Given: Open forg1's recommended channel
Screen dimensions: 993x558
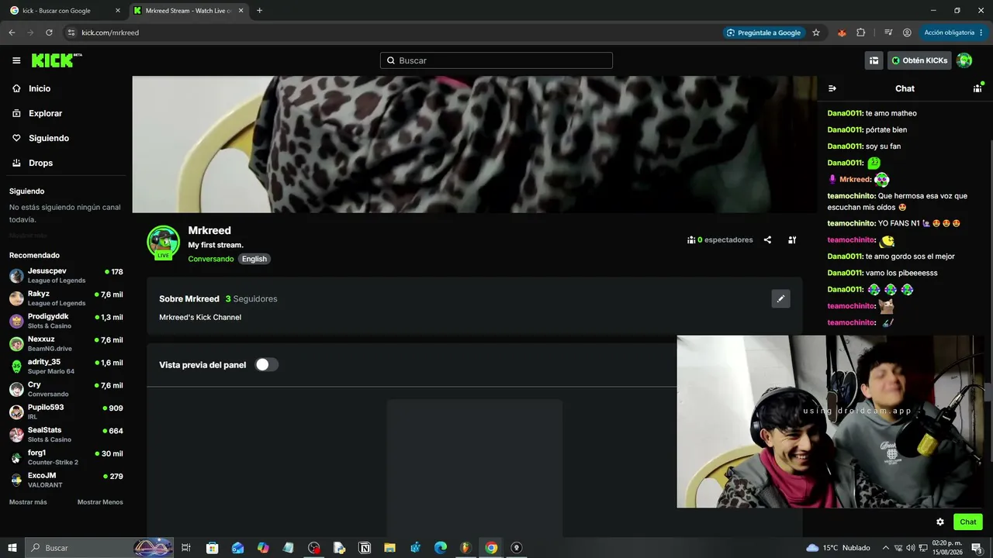Looking at the screenshot, I should 66,457.
